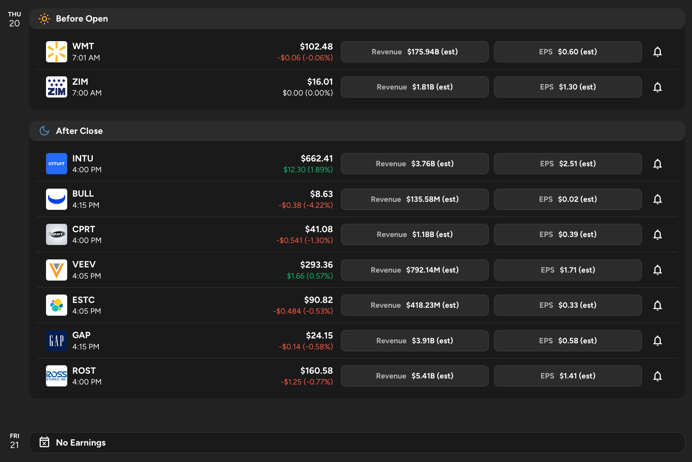Click ROST EPS $1.41 estimate
The height and width of the screenshot is (462, 692).
click(568, 376)
